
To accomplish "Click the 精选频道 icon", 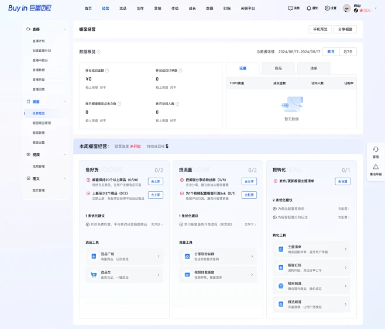I will (281, 304).
